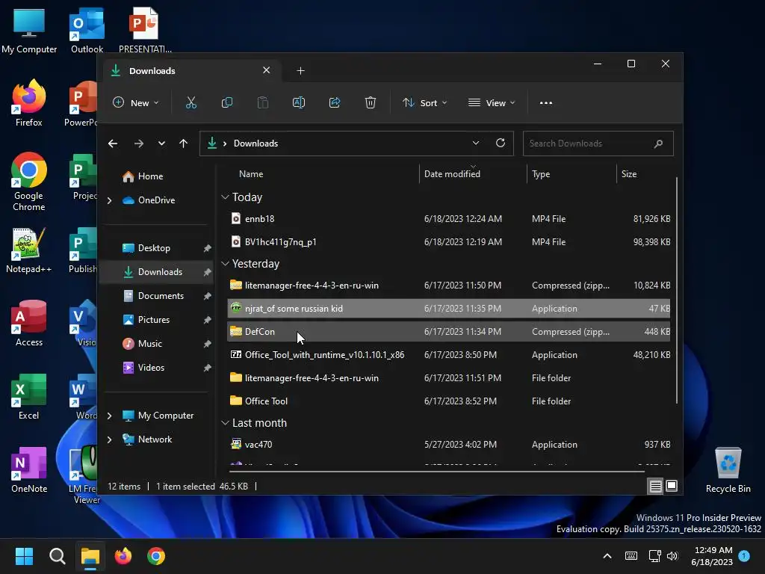Open Excel desktop shortcut

click(x=29, y=396)
